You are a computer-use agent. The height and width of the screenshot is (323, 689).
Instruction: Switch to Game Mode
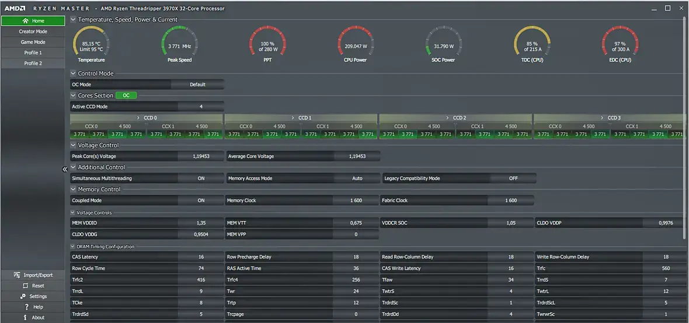click(x=33, y=42)
